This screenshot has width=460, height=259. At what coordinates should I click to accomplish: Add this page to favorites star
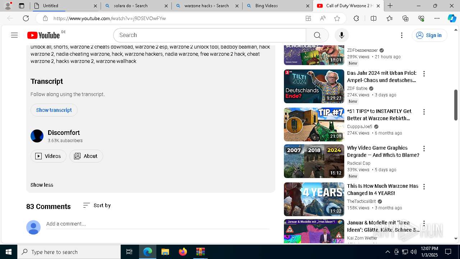pyautogui.click(x=337, y=18)
